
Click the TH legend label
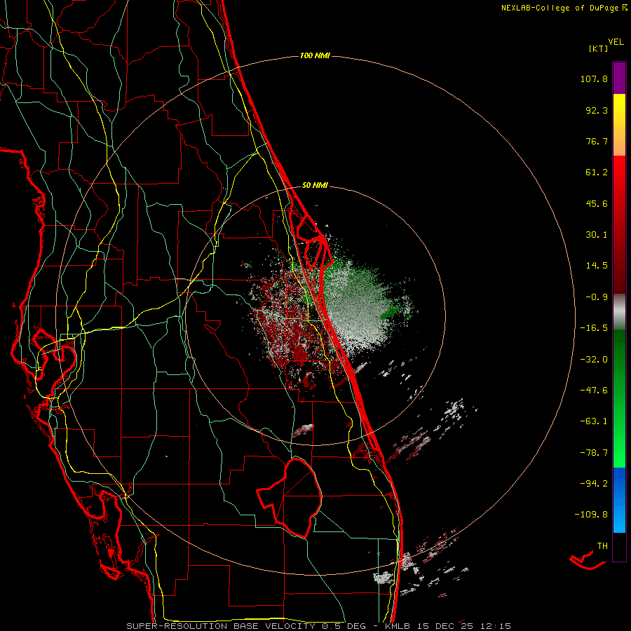(x=602, y=546)
